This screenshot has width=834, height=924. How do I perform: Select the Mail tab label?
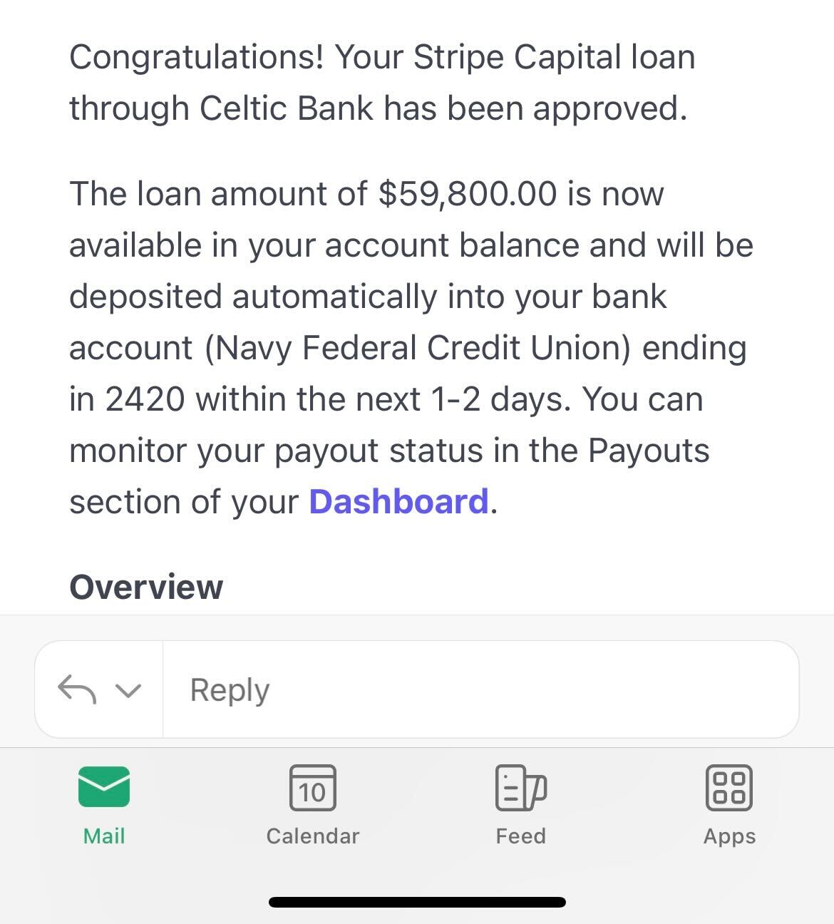click(x=104, y=836)
